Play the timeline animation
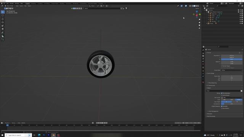Screen dimensions: 244x137 103,123
